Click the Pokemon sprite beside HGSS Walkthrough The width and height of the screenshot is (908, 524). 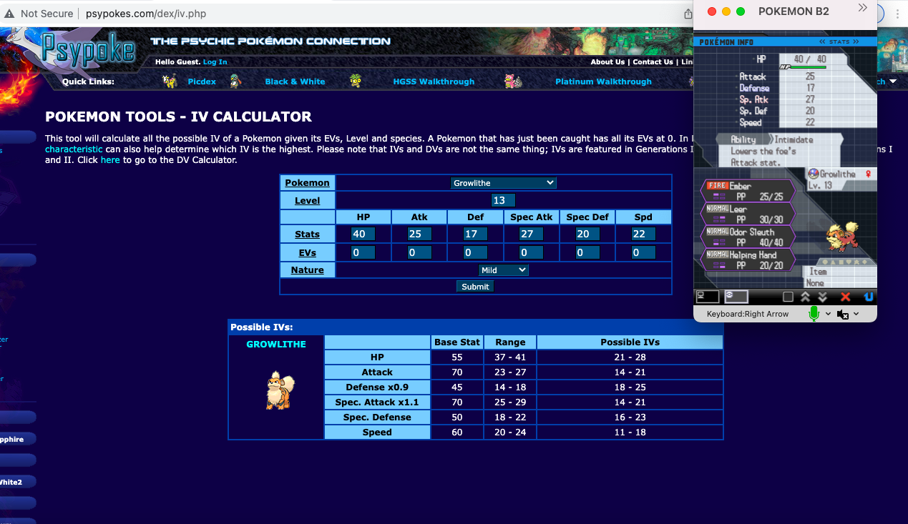pyautogui.click(x=356, y=81)
